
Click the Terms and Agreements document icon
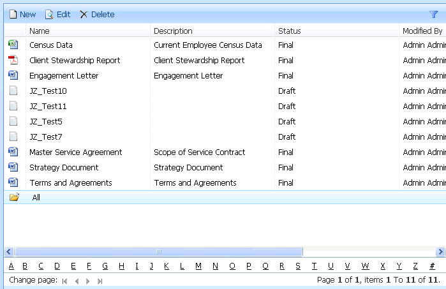(13, 183)
